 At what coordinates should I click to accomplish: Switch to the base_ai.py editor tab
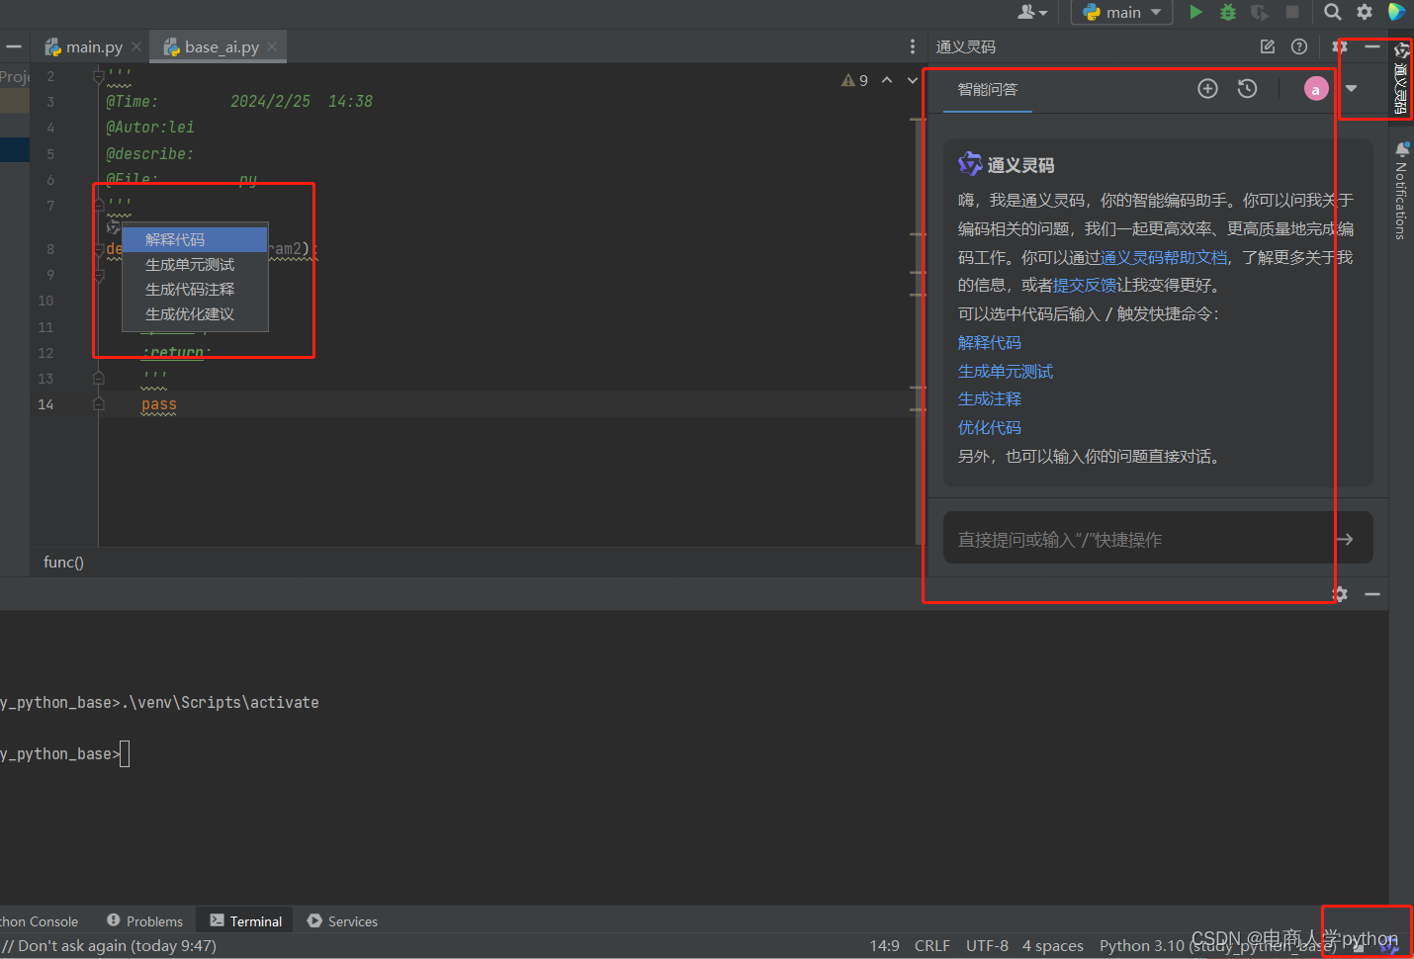[x=220, y=46]
